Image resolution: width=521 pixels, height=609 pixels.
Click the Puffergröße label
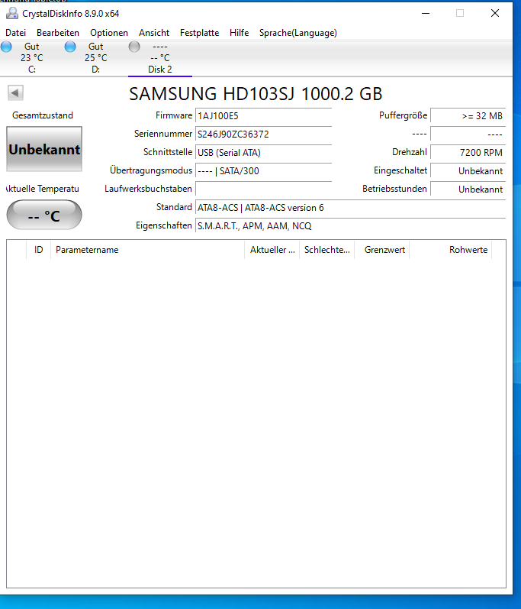tap(404, 115)
